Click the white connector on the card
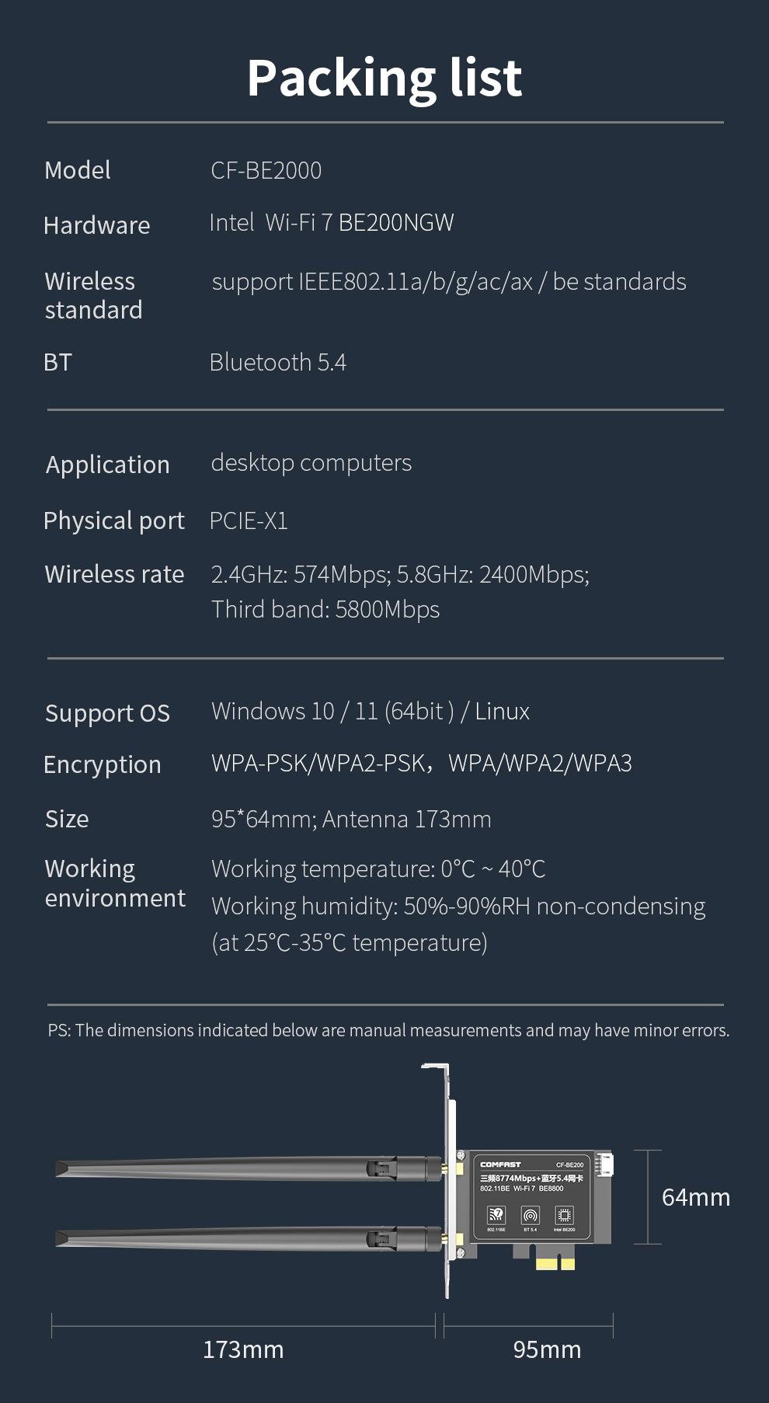The height and width of the screenshot is (1403, 769). coord(604,1165)
